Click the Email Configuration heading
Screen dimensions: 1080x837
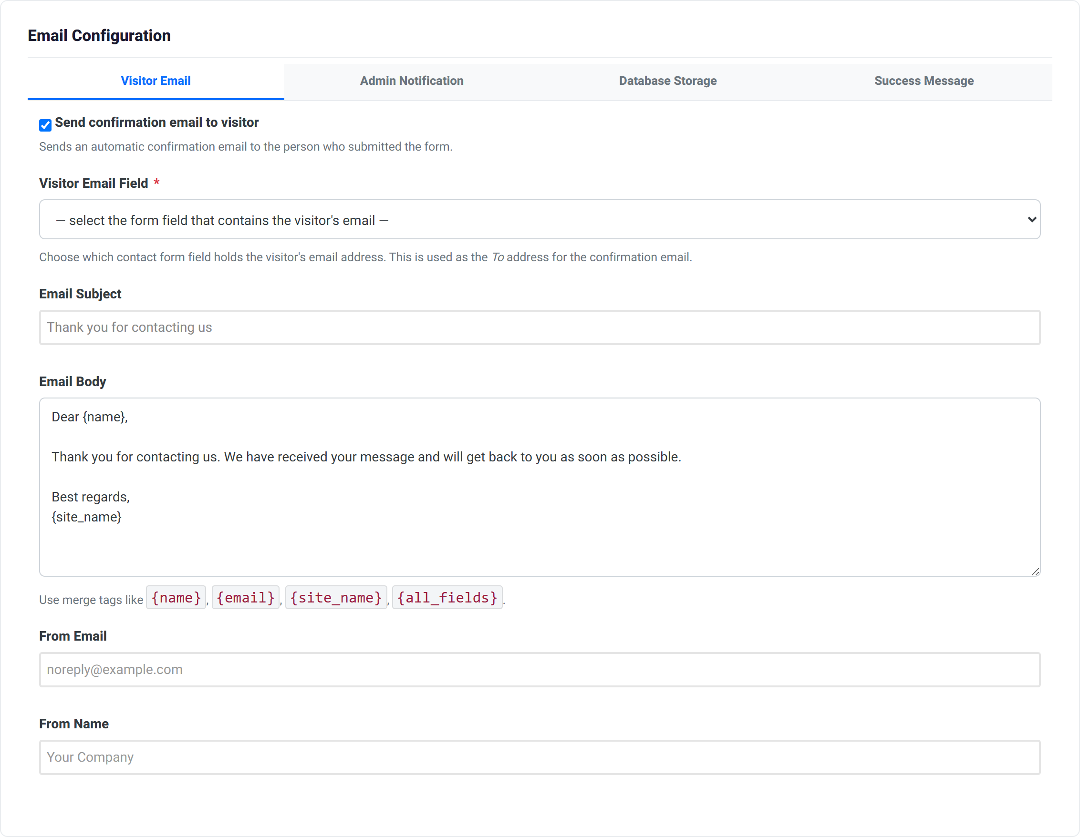coord(99,36)
